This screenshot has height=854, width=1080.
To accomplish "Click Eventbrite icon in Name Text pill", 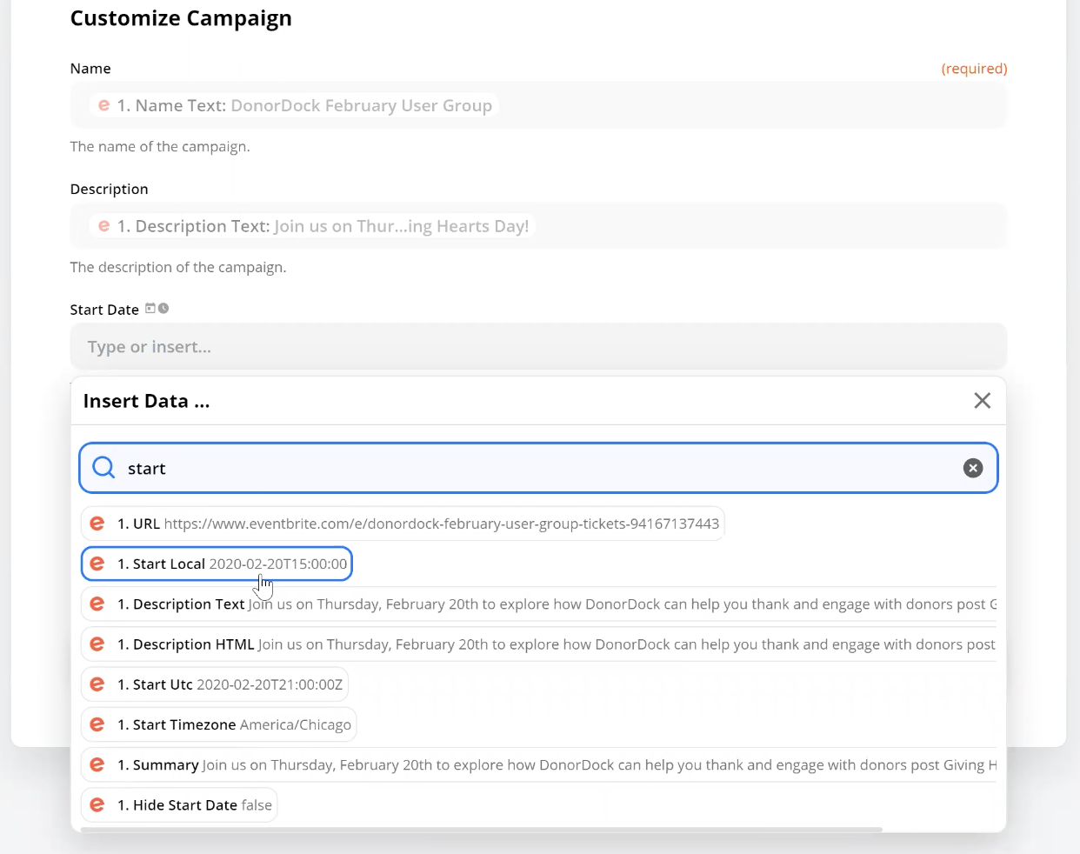I will [104, 105].
